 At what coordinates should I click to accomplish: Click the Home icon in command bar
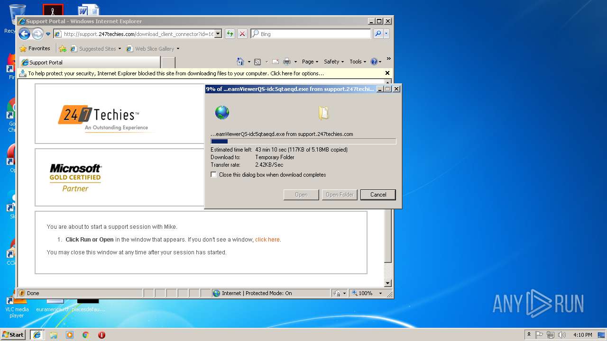[241, 62]
